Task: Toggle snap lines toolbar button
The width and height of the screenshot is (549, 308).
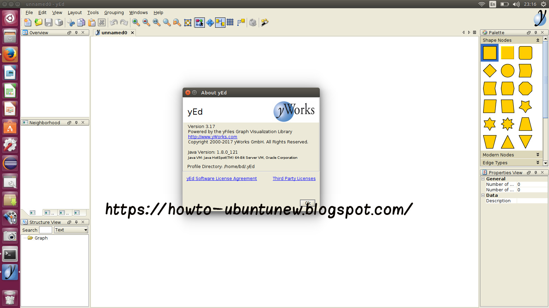Action: pos(220,23)
